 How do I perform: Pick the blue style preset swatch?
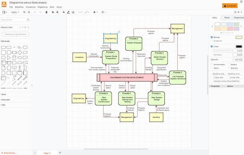coord(230,24)
